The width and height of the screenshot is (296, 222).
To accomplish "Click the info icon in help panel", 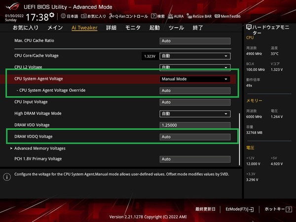I will (7, 177).
